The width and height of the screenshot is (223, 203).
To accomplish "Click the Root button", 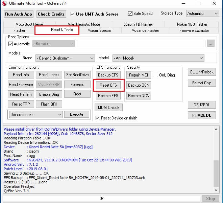I will 77,94.
